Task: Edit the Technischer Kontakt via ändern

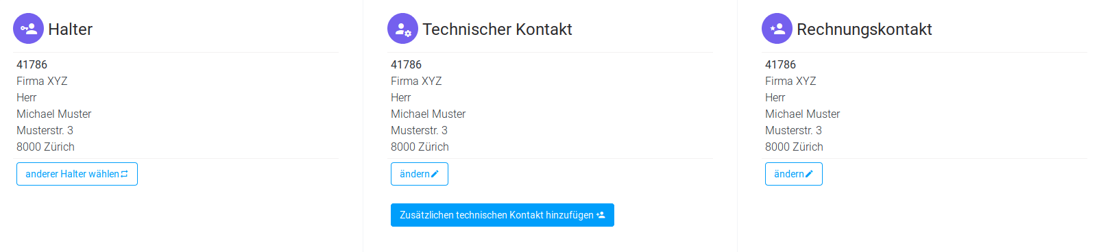Action: 420,174
